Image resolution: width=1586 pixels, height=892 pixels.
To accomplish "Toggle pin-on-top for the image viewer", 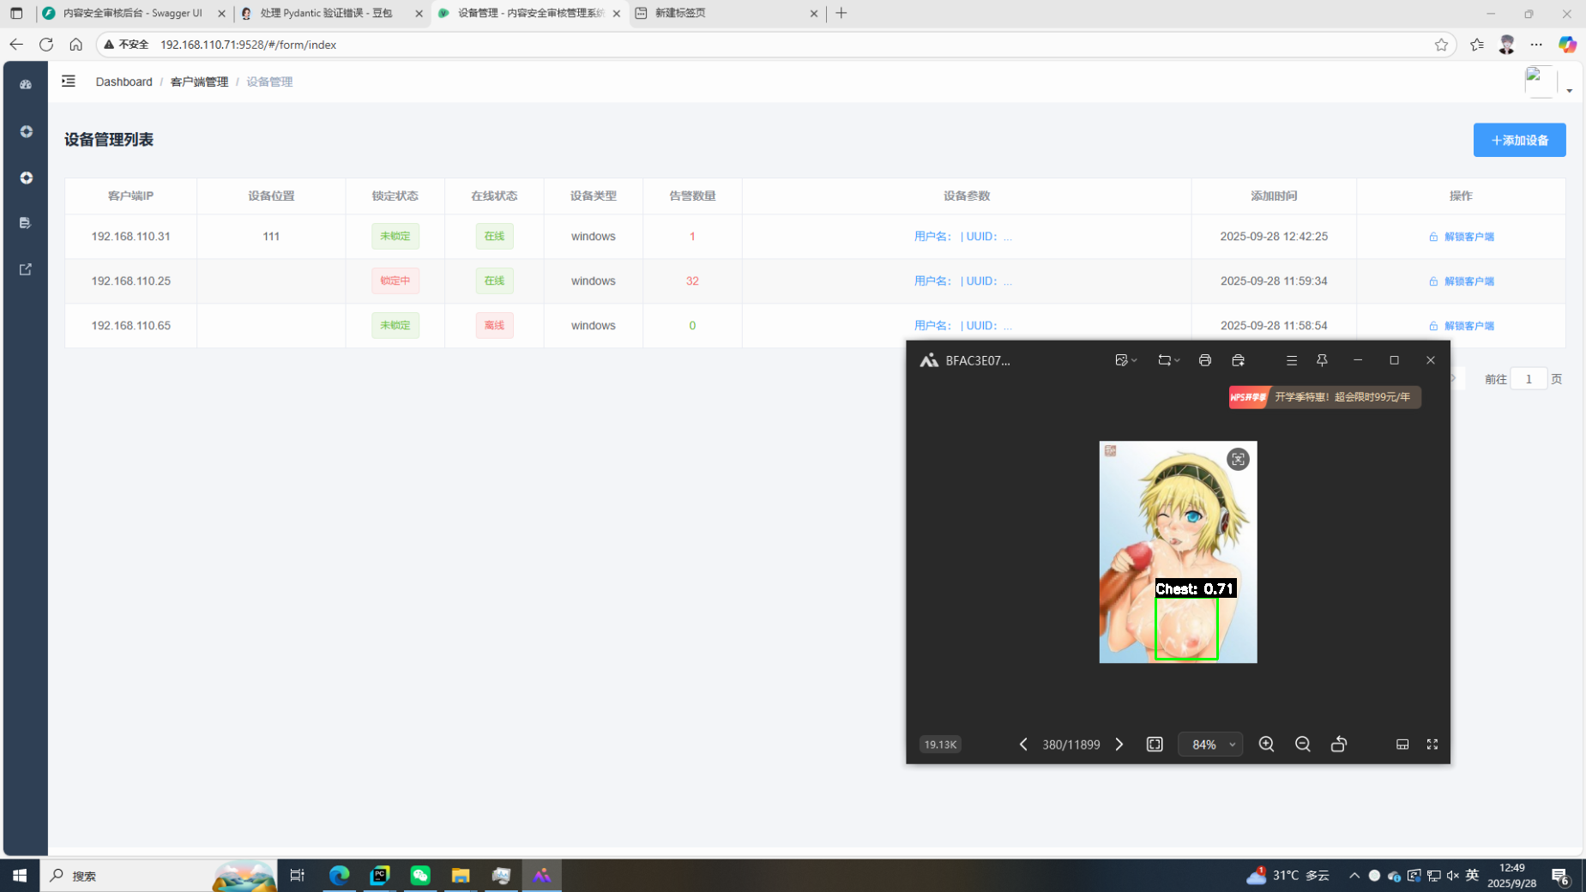I will tap(1322, 360).
